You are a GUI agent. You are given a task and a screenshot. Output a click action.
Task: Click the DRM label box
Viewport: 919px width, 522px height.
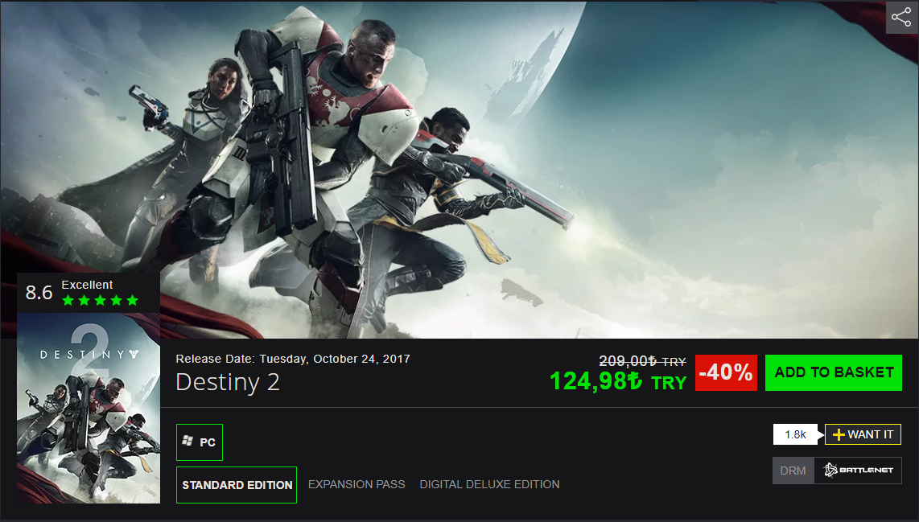(x=793, y=471)
